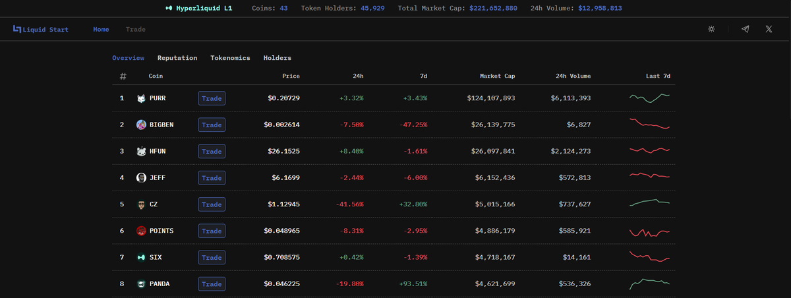
Task: Switch to the Holders tab
Action: point(278,58)
